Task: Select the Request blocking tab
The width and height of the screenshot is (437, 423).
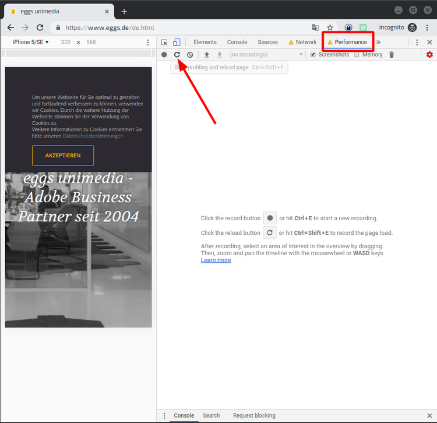Action: [x=254, y=415]
